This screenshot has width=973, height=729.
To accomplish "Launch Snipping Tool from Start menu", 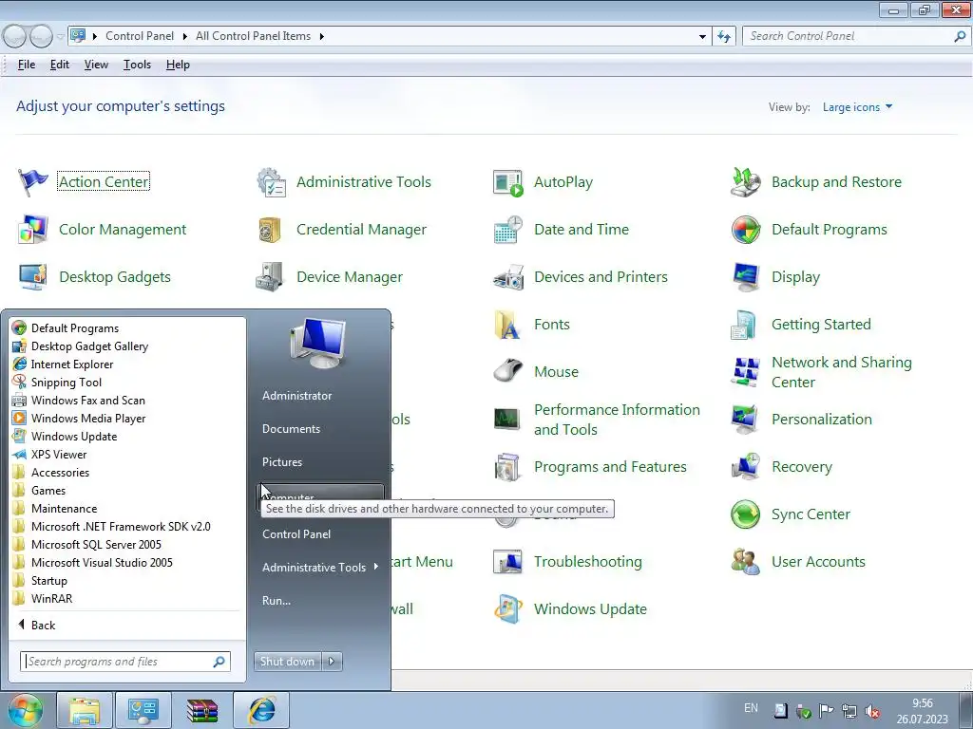I will (x=67, y=383).
